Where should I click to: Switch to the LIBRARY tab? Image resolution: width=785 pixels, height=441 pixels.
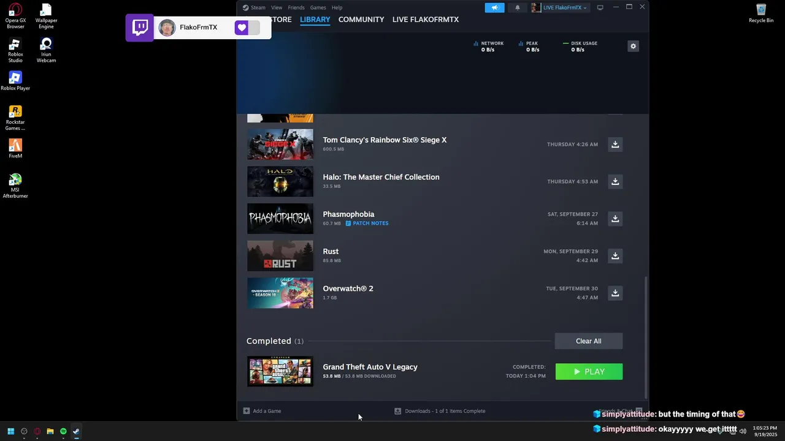click(x=315, y=20)
